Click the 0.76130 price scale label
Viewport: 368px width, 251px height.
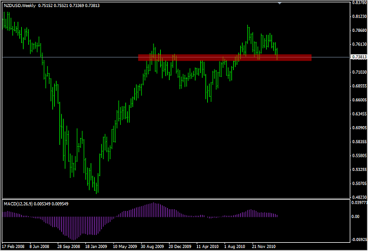359,44
